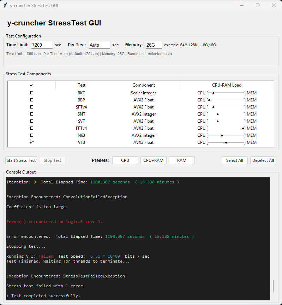
Task: Click the BKT CPU-RAM load indicator
Action: tap(227, 93)
